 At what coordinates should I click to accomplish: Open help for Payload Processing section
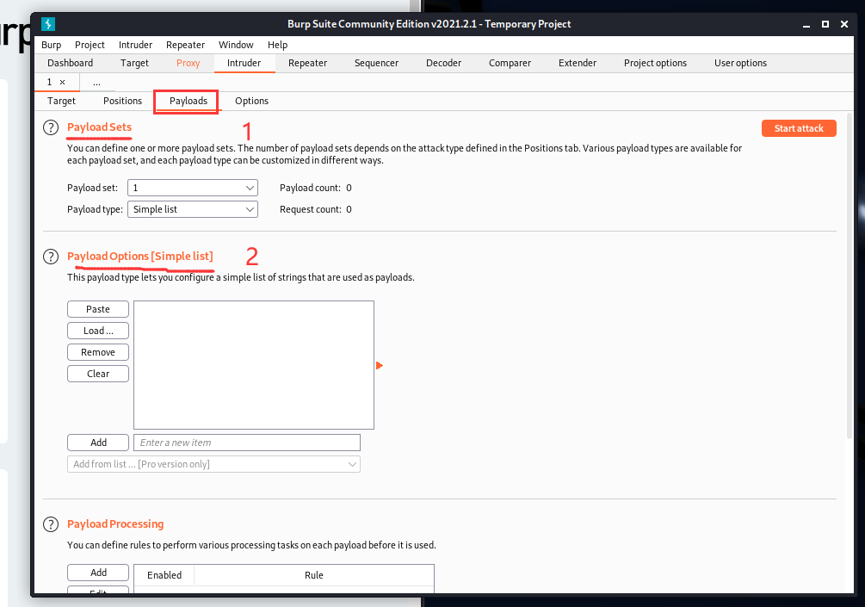[x=51, y=524]
